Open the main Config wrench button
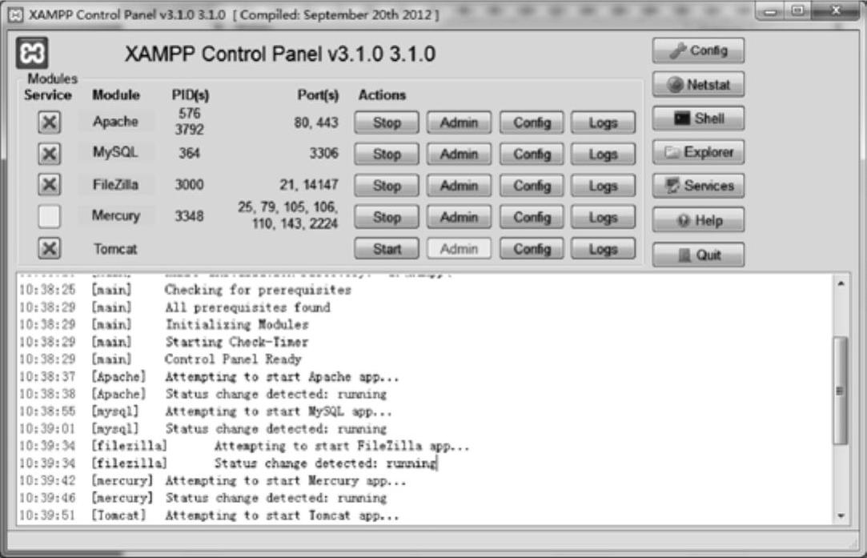867x558 pixels. 698,50
